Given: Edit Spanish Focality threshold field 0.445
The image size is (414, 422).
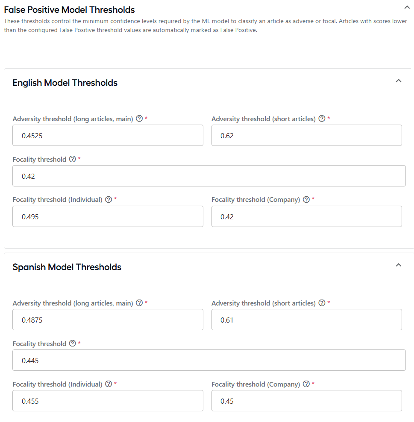Looking at the screenshot, I should [209, 361].
